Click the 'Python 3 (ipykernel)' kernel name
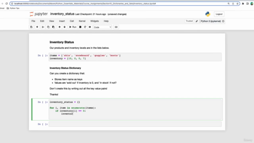The image size is (254, 143). click(211, 21)
